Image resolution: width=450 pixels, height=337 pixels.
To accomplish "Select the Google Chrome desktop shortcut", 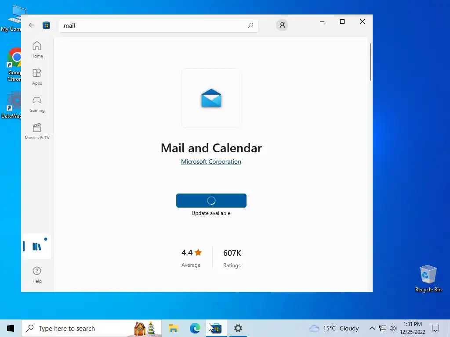I will click(14, 65).
